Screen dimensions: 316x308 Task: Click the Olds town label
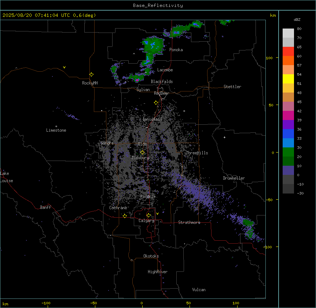(x=142, y=144)
